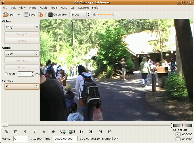
Task: Click the Frame number input field
Action: click(x=21, y=139)
